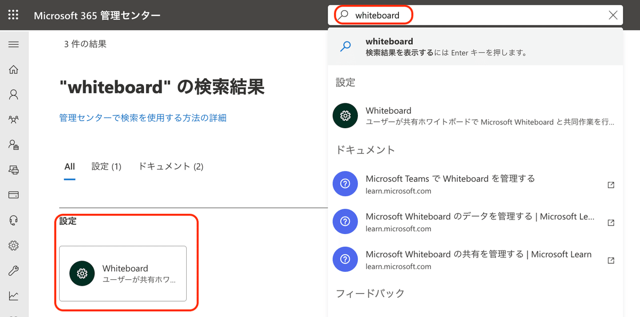Screen dimensions: 640x317
Task: Switch to the 設定 (1) tab
Action: click(107, 166)
